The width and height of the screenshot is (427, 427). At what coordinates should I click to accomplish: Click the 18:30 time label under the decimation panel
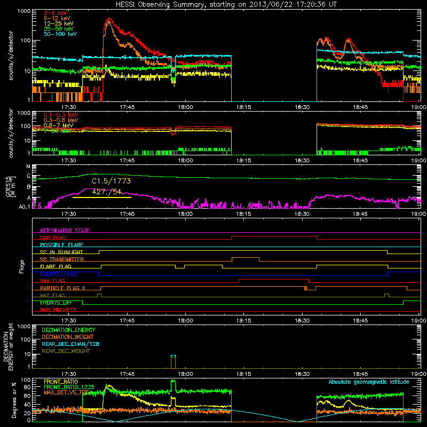pyautogui.click(x=302, y=374)
